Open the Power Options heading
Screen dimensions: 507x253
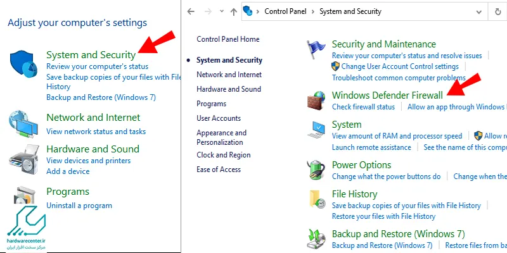point(361,165)
